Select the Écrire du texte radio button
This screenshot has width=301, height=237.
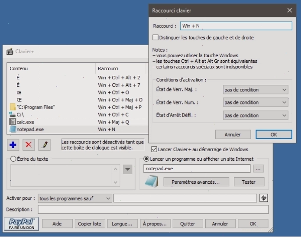tap(13, 159)
